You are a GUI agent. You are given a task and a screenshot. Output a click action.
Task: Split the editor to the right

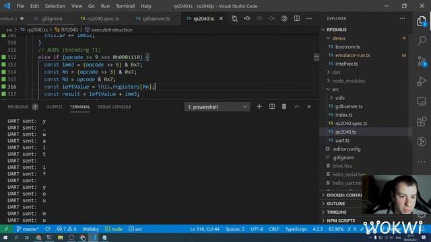click(x=297, y=18)
